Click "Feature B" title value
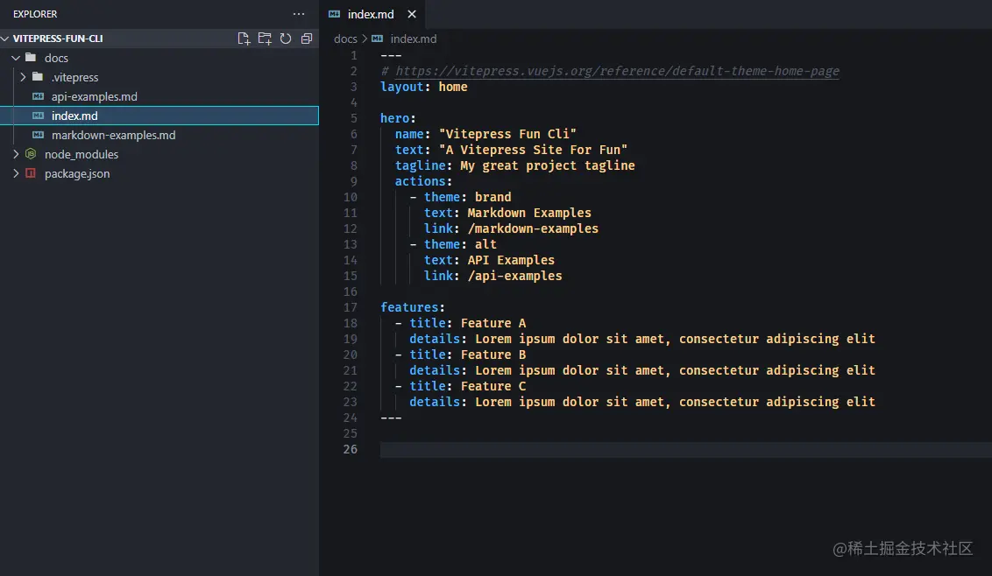992x576 pixels. tap(492, 355)
